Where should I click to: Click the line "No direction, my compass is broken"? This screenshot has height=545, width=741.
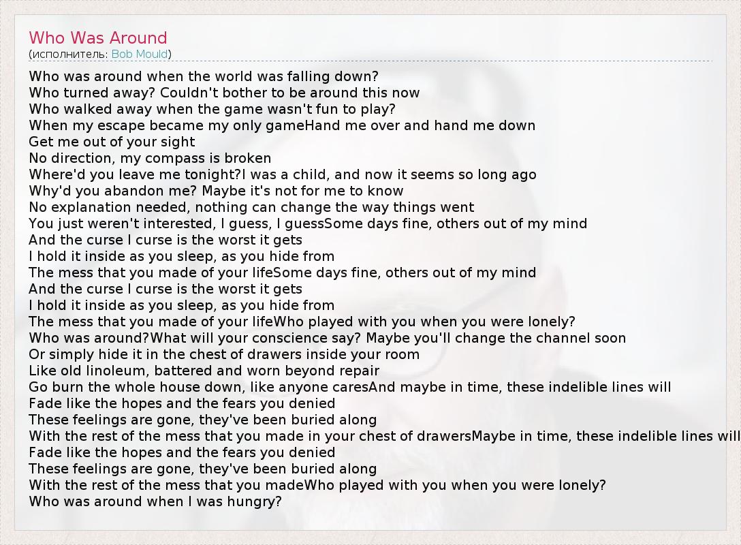150,158
